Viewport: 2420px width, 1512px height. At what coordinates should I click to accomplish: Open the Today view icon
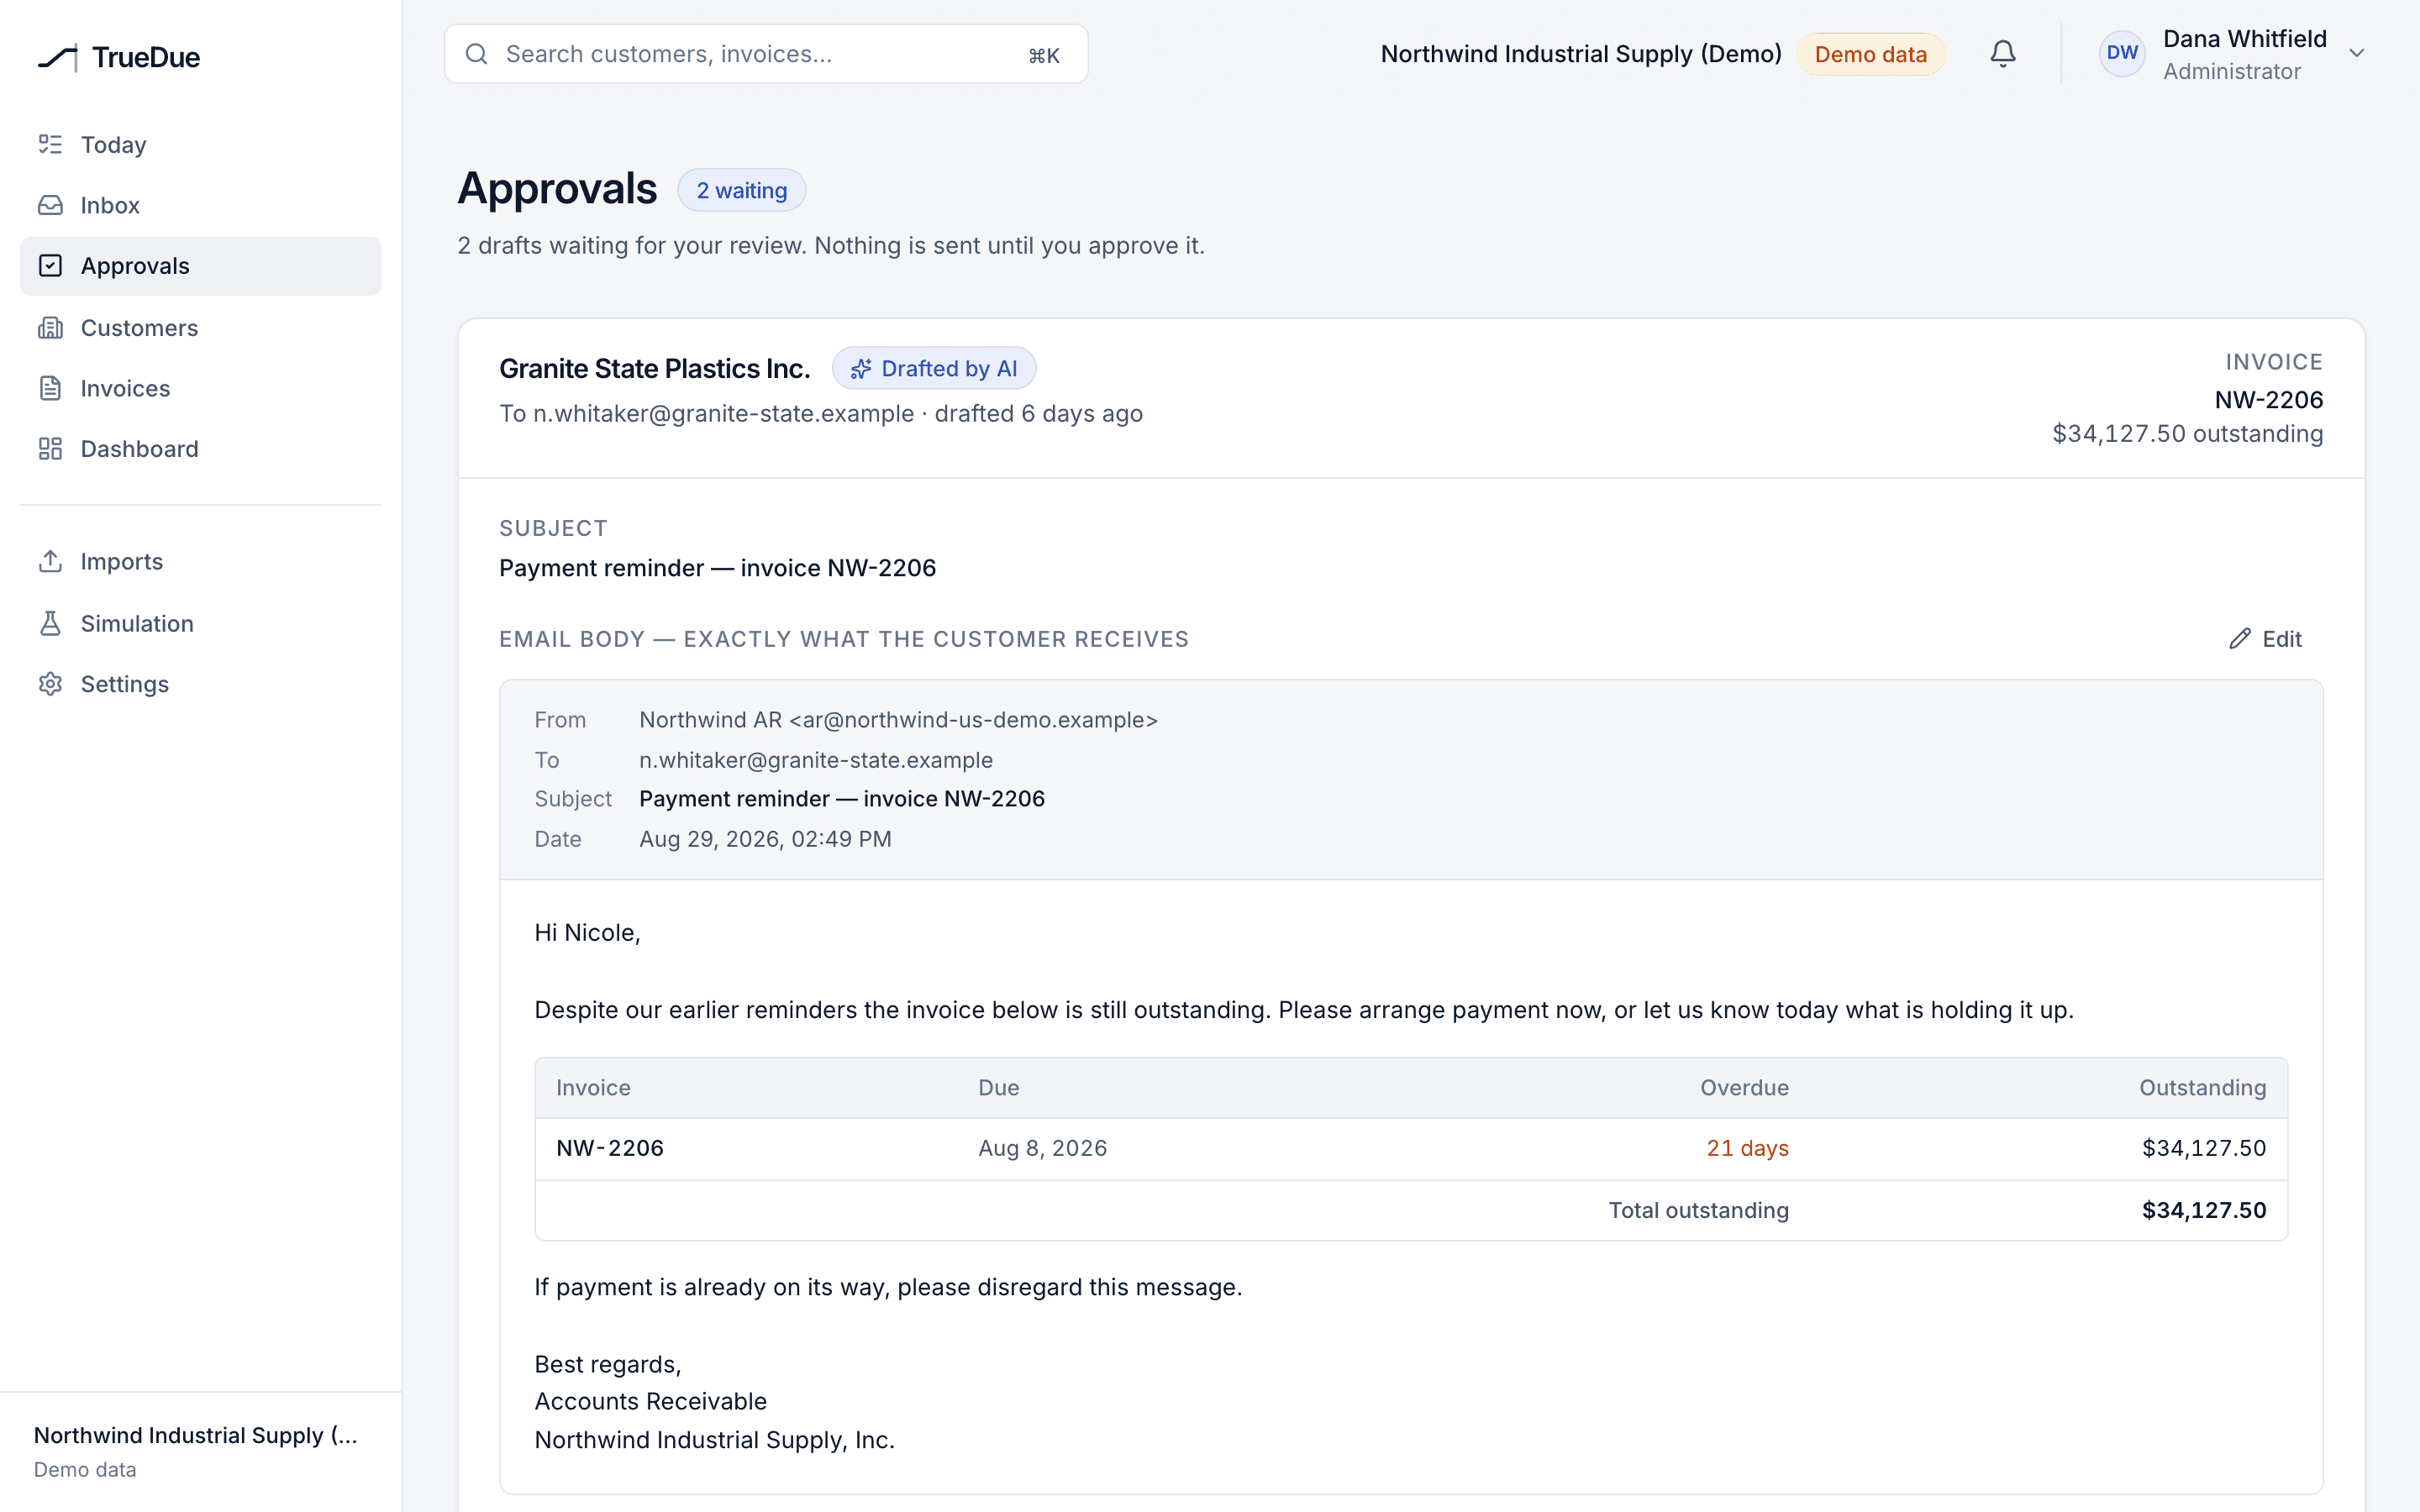50,144
